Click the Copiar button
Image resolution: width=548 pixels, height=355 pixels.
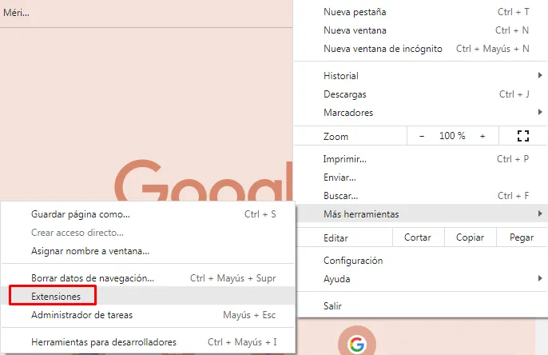470,237
